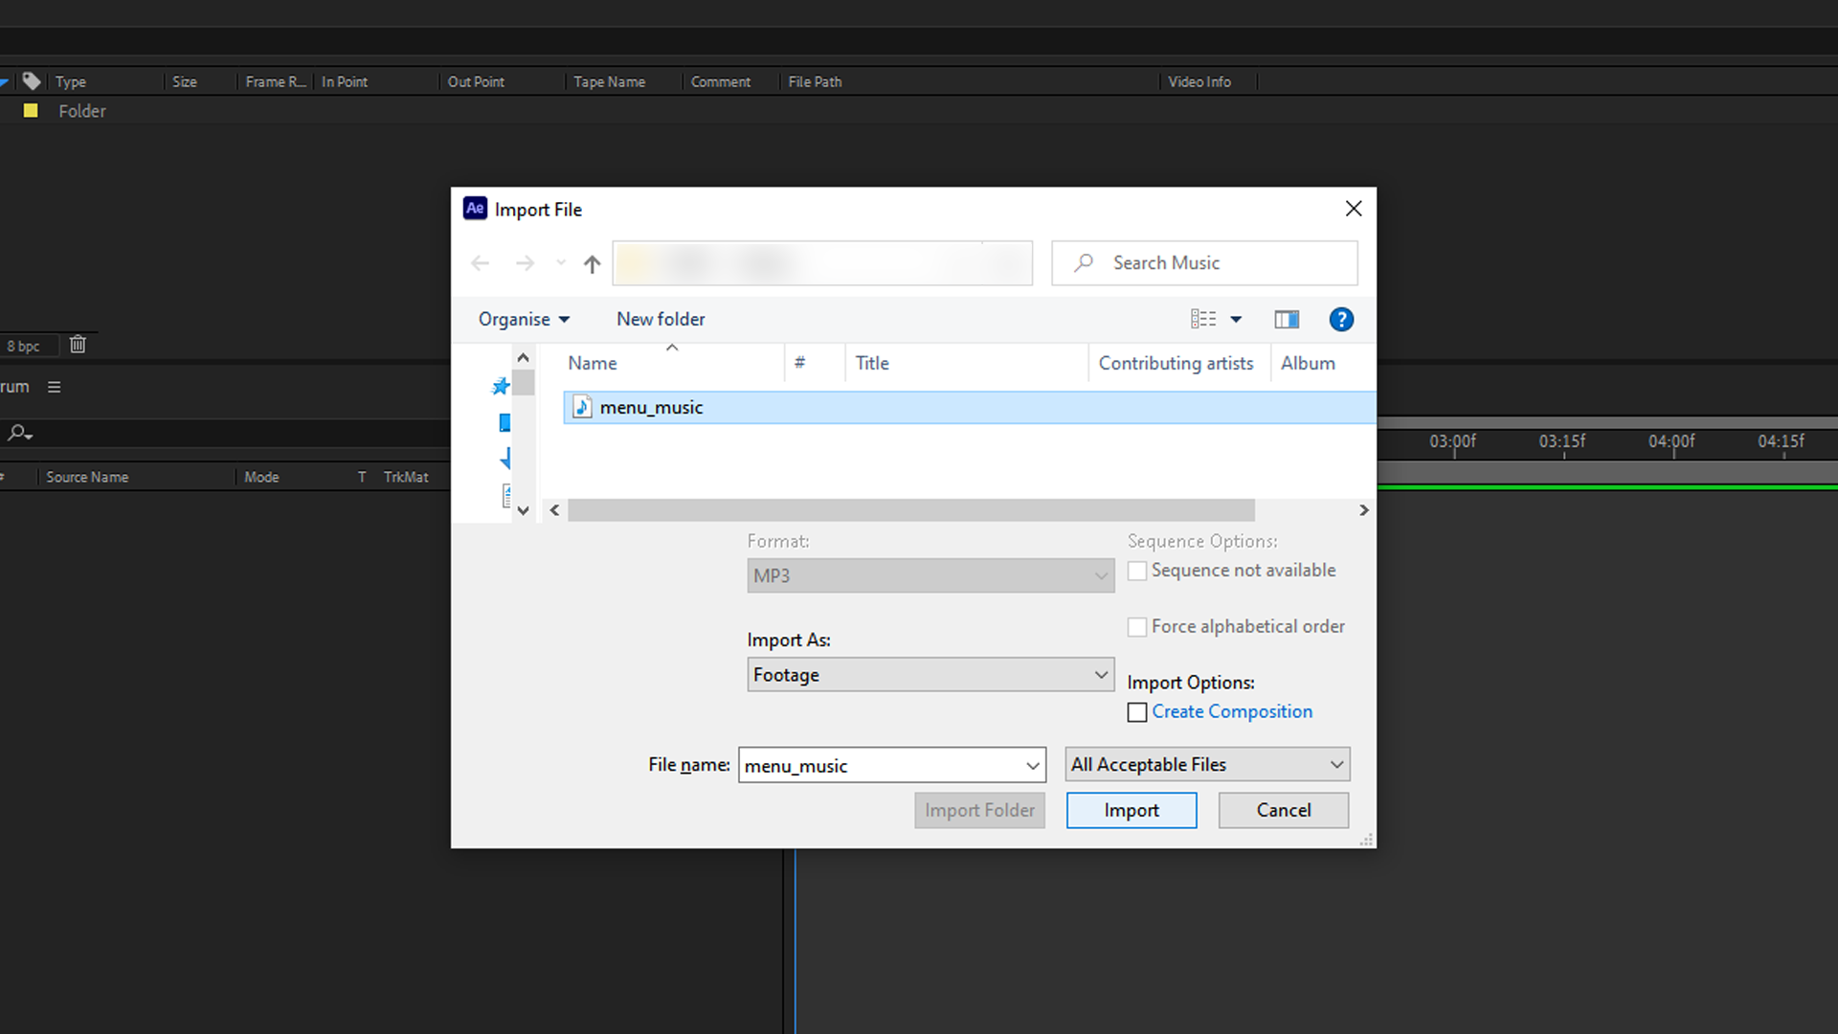Click the Tape Name column header
Image resolution: width=1838 pixels, height=1034 pixels.
(x=610, y=82)
